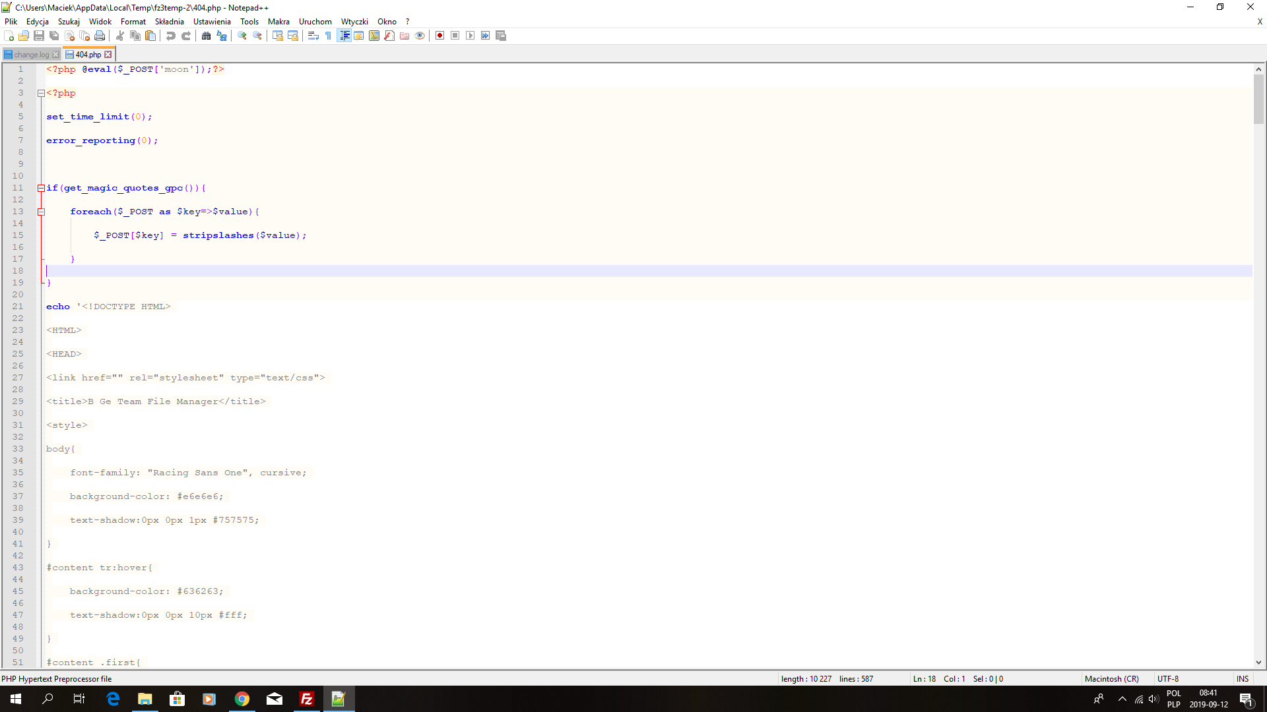1267x712 pixels.
Task: Collapse the fold marker at line 3
Action: pos(41,93)
